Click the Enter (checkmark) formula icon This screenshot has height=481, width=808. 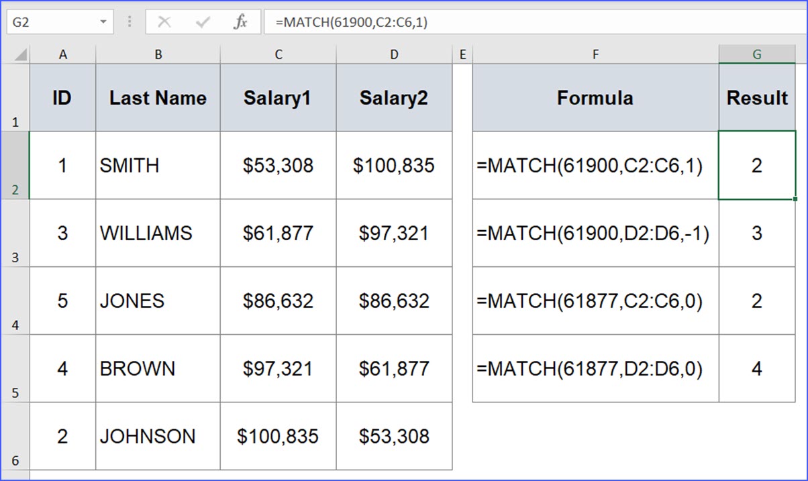pos(202,21)
